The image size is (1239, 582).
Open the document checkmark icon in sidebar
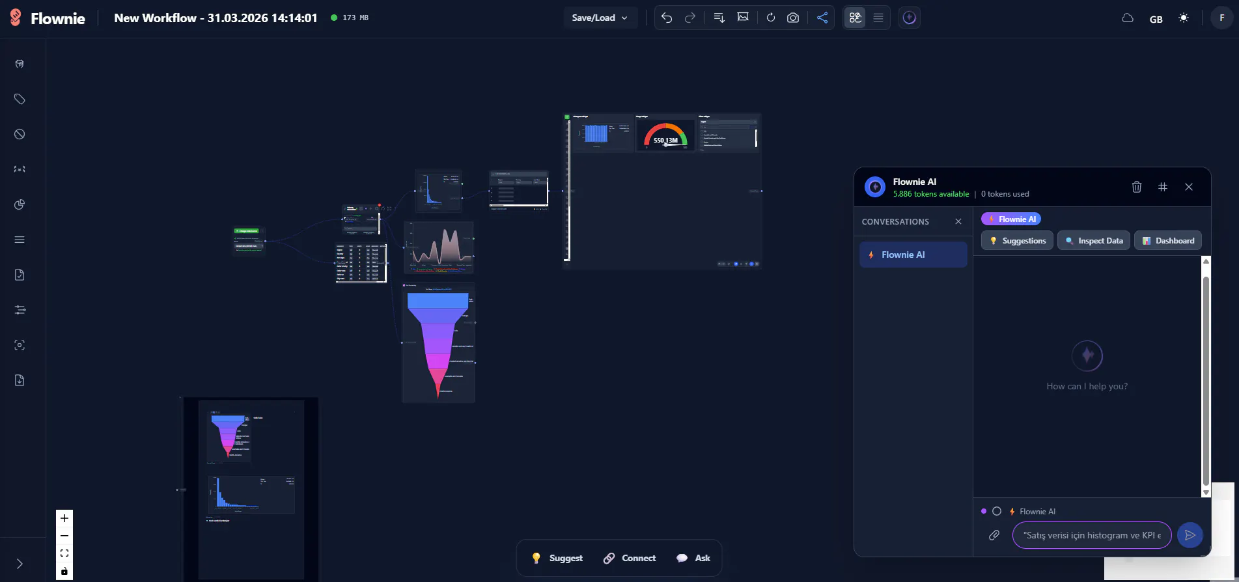[20, 275]
